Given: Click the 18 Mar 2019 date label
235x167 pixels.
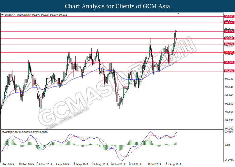Looking at the screenshot, I should point(45,164).
